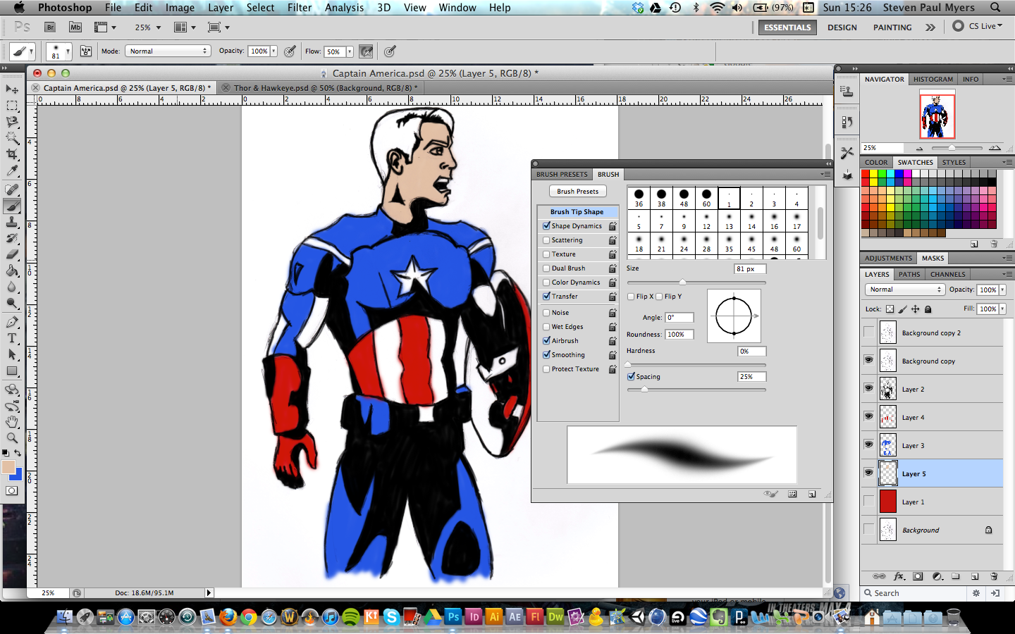Select the Eyedropper tool
Image resolution: width=1015 pixels, height=634 pixels.
12,170
